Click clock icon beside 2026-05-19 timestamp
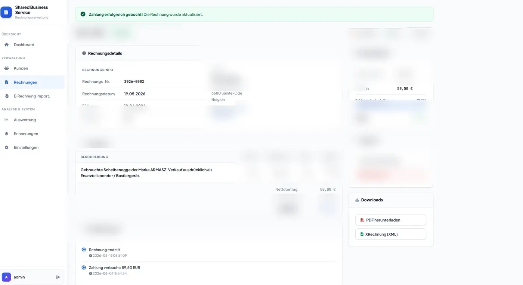 point(90,256)
